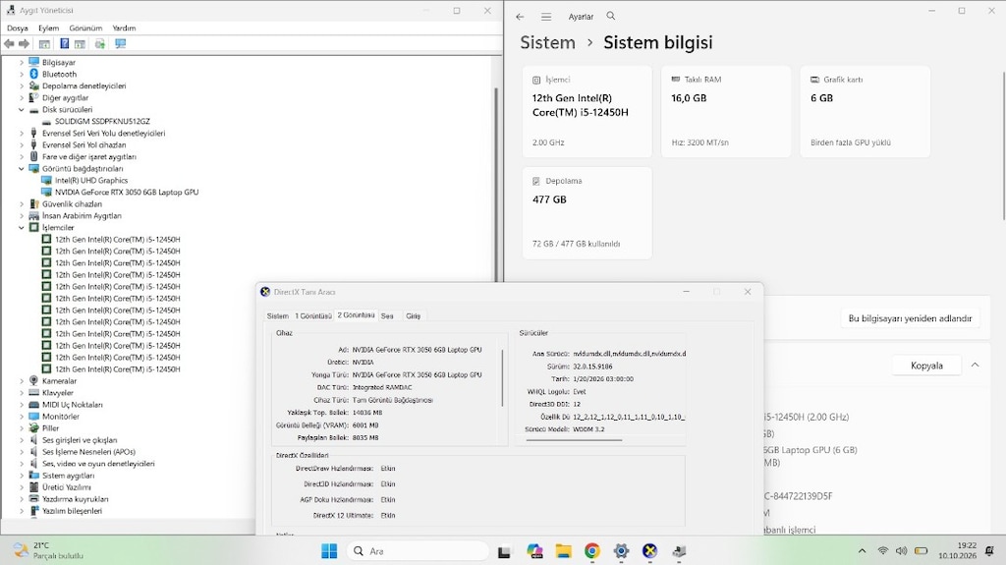The width and height of the screenshot is (1006, 565).
Task: Collapse section with chevron beside Kopyala
Action: click(975, 365)
